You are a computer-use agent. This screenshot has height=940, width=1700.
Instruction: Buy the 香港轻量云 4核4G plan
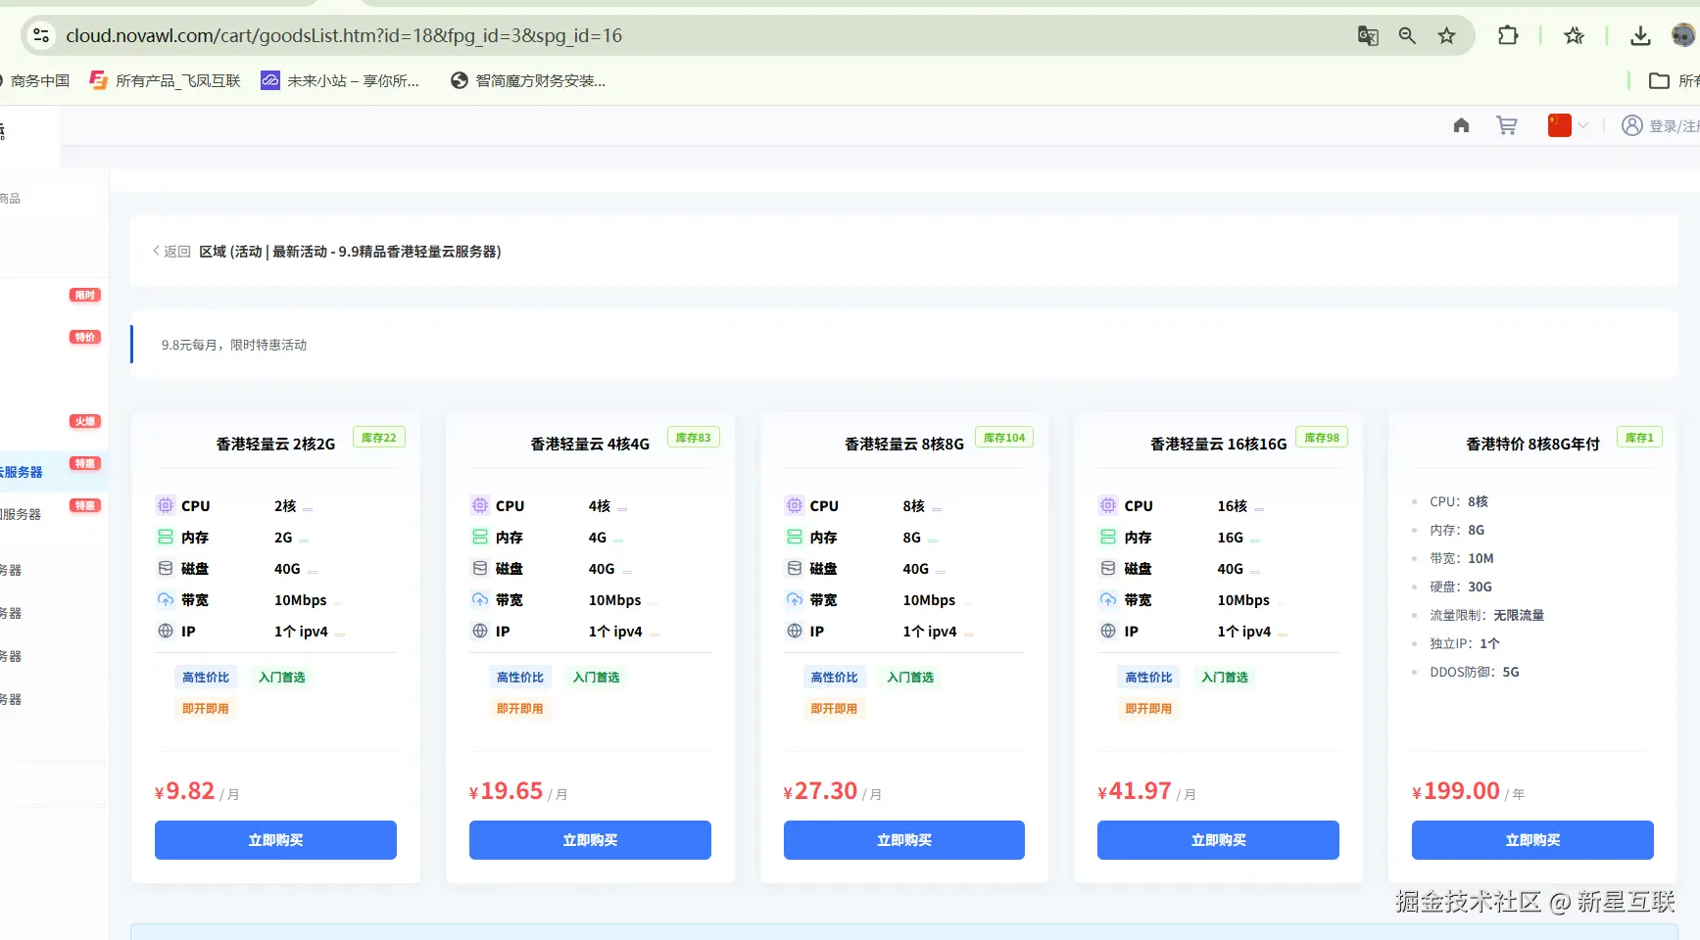(x=590, y=840)
